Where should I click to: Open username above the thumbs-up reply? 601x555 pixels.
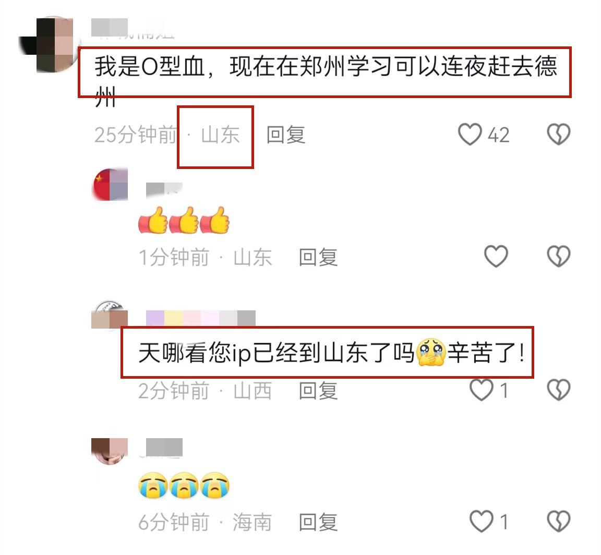pyautogui.click(x=164, y=190)
